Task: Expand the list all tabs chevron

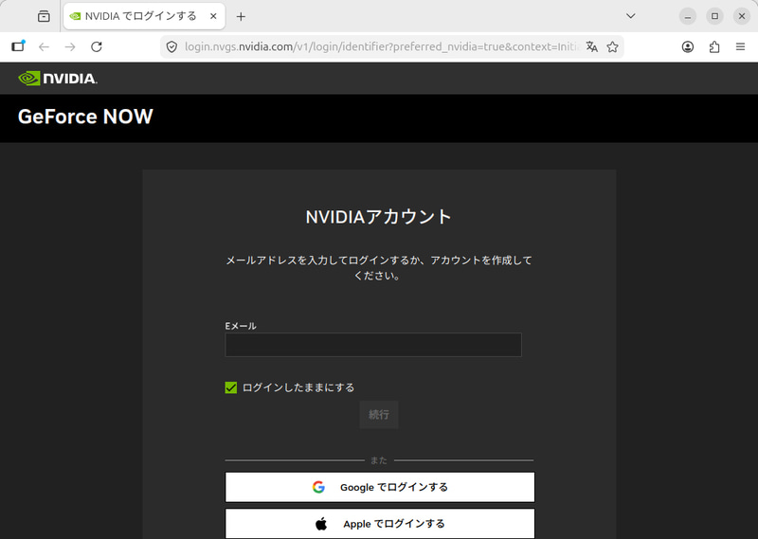Action: point(630,16)
